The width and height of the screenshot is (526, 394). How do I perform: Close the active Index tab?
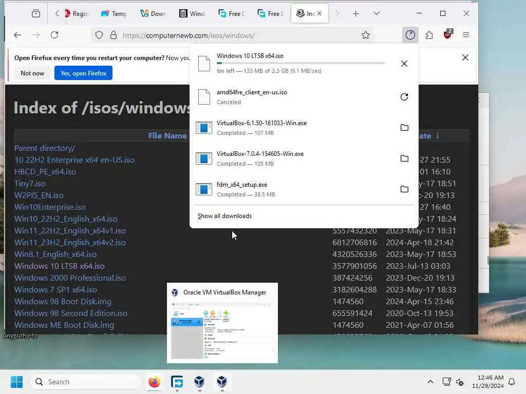(x=320, y=13)
